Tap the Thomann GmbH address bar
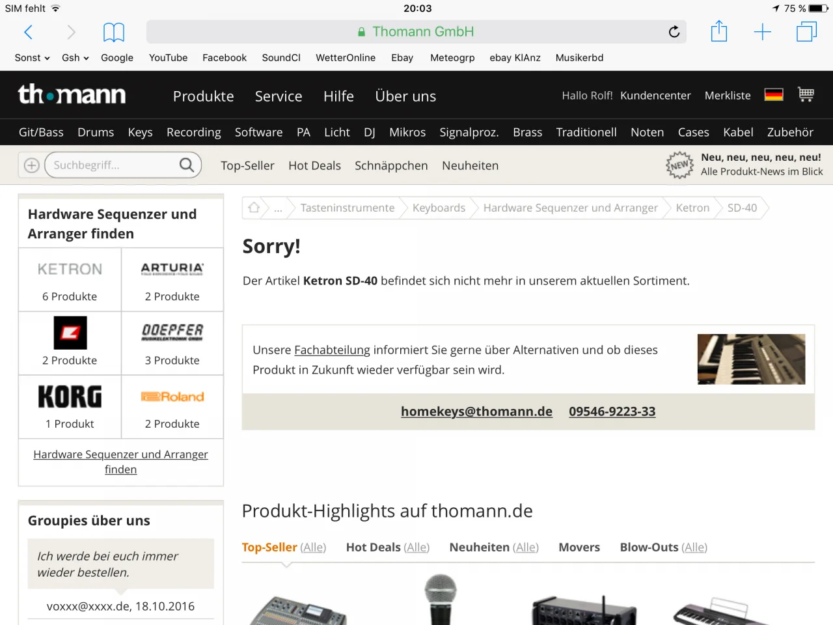Screen dimensions: 833x625 pyautogui.click(x=416, y=32)
